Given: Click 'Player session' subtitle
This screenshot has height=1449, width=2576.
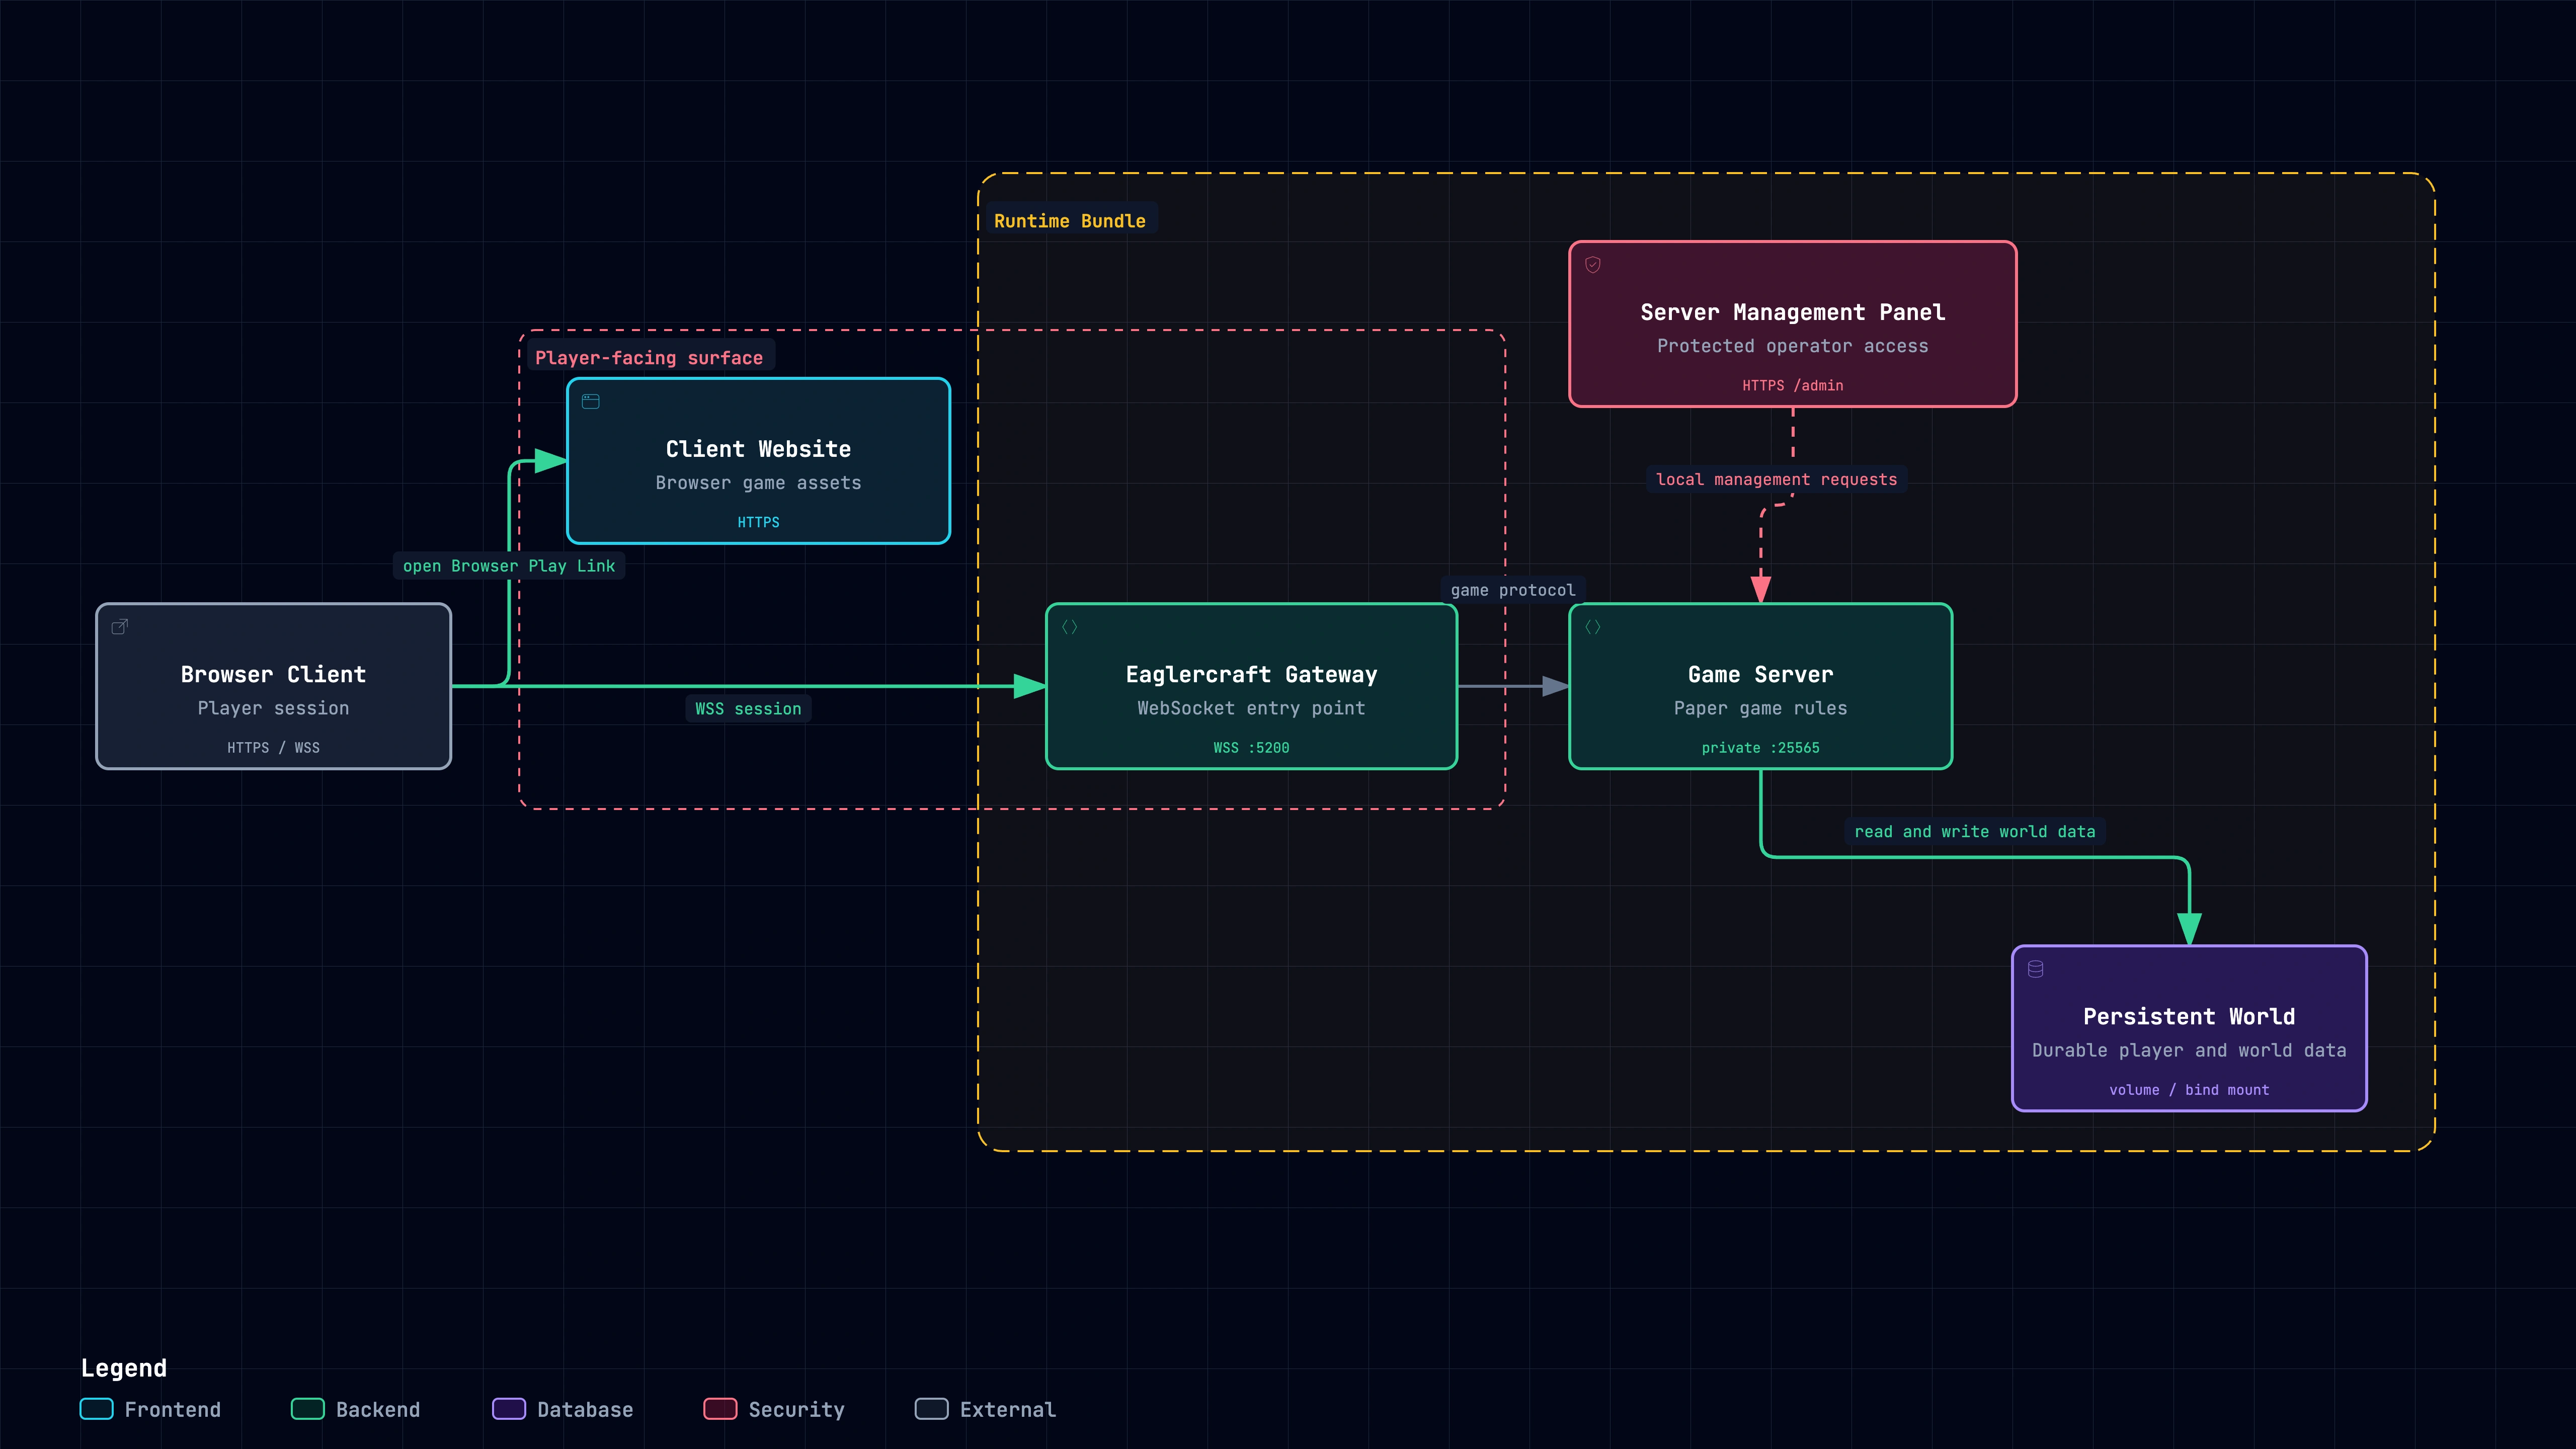Looking at the screenshot, I should [273, 708].
